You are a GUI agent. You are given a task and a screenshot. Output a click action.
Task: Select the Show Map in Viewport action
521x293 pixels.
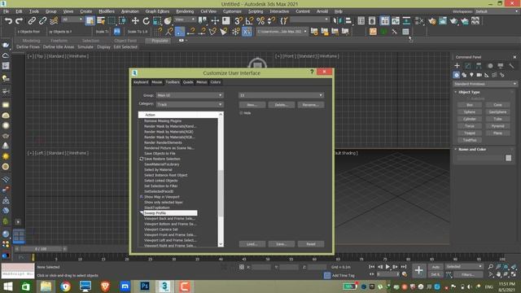pos(162,197)
